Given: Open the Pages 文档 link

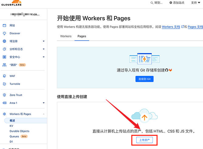Looking at the screenshot, I should point(195,27).
